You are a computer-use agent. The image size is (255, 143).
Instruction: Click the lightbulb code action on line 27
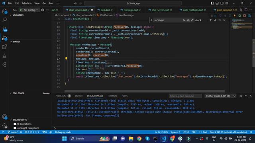[66, 58]
